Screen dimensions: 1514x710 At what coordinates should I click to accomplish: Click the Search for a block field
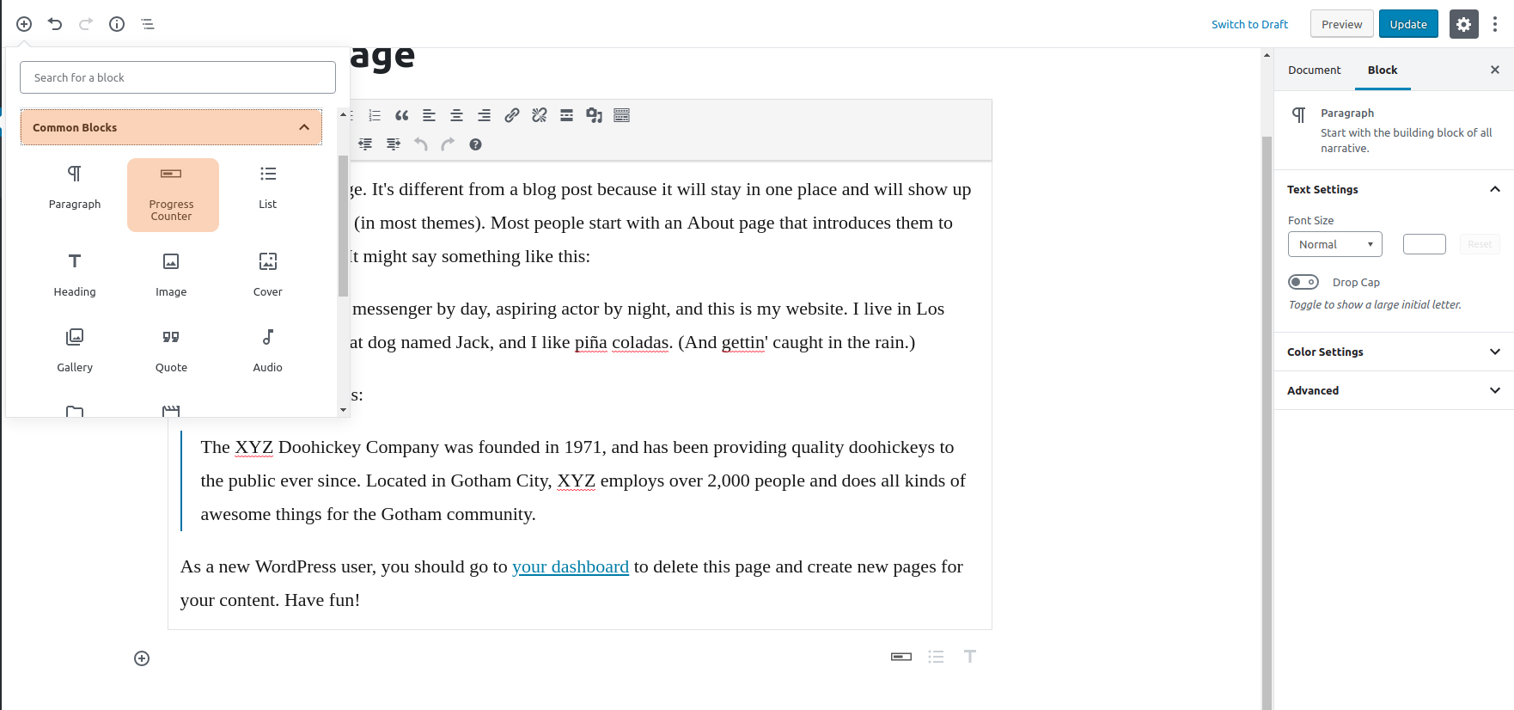click(178, 77)
